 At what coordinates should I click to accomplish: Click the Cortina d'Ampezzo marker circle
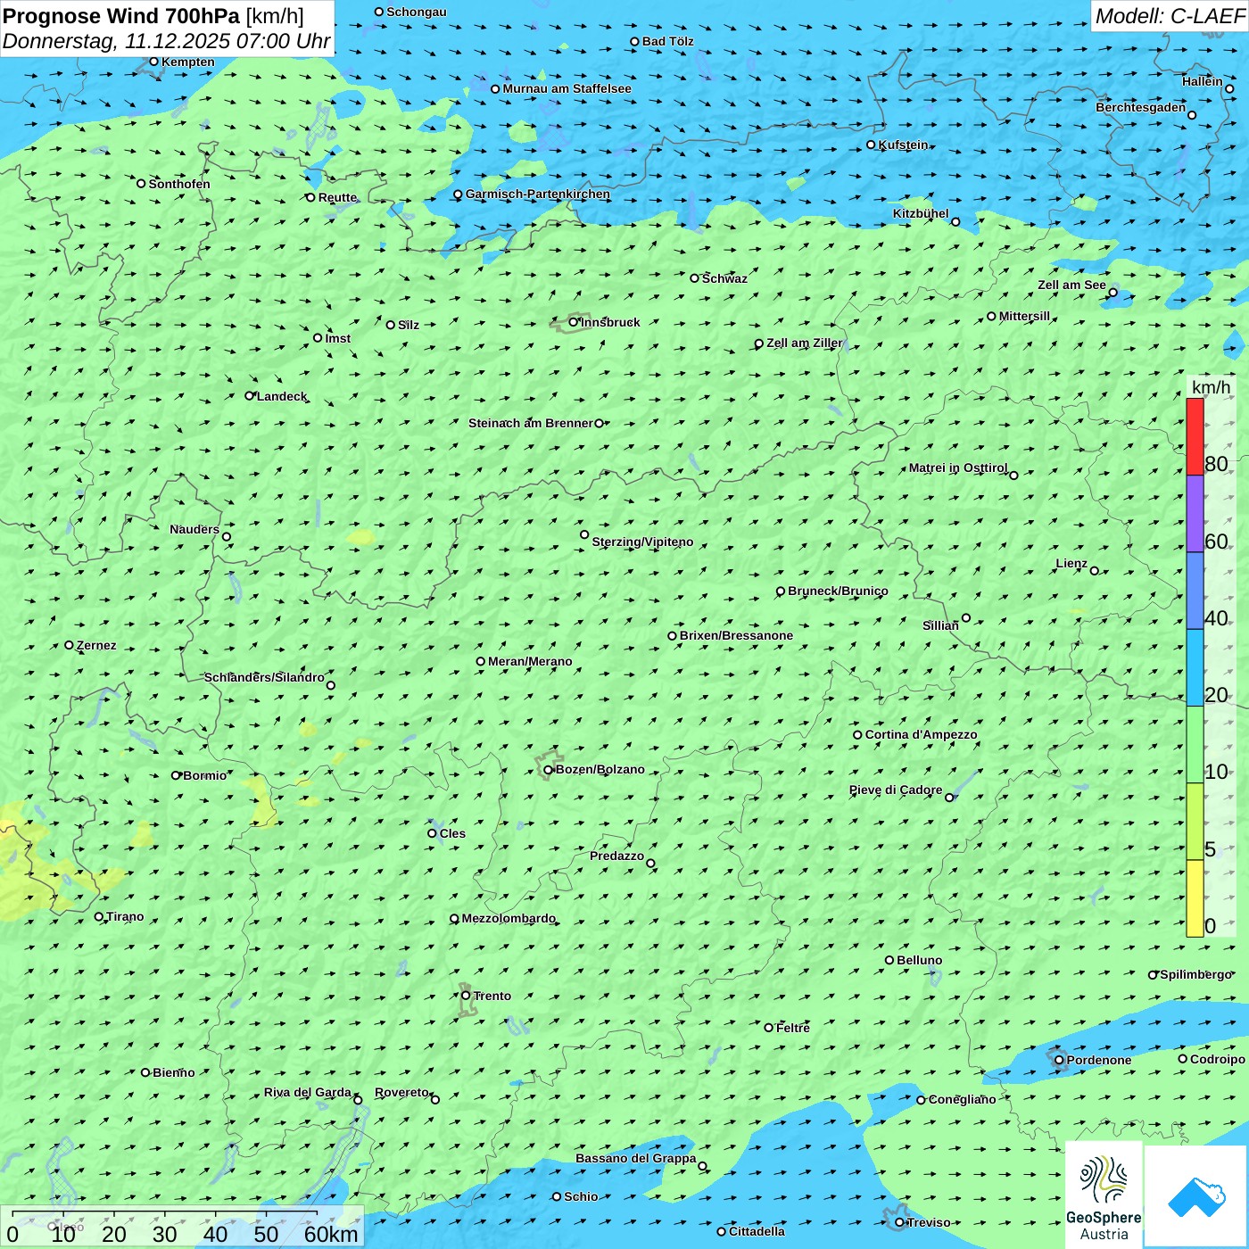click(x=857, y=735)
